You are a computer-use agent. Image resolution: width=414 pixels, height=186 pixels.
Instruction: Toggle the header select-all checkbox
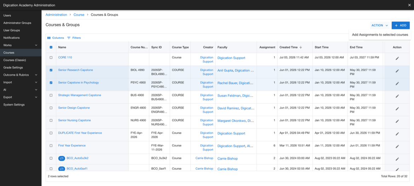51,47
